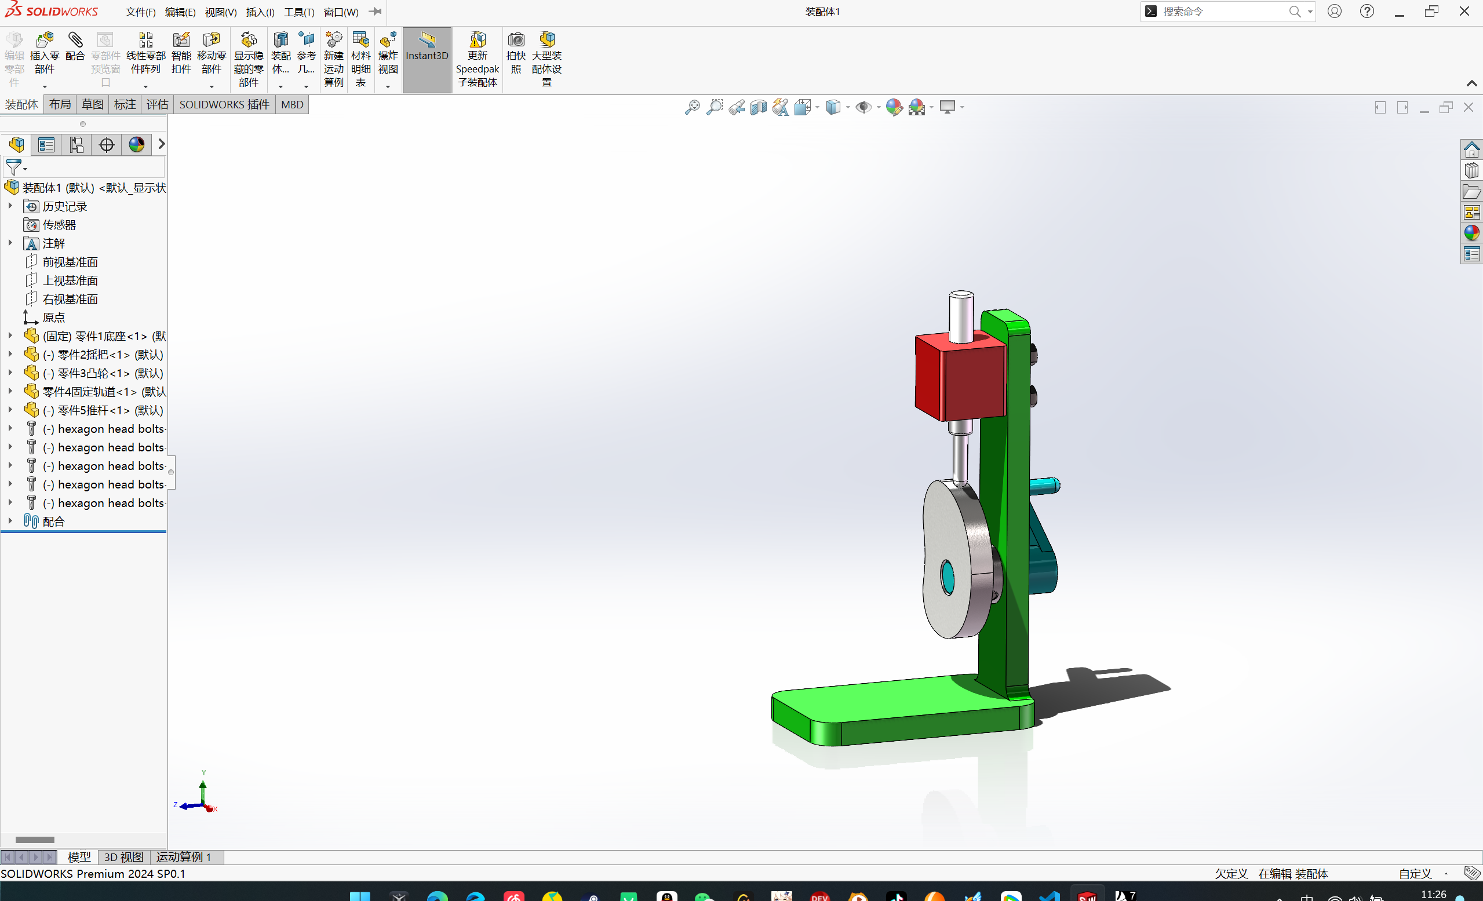Click the feature tree horizontal scrollbar
The width and height of the screenshot is (1483, 901).
coord(35,840)
